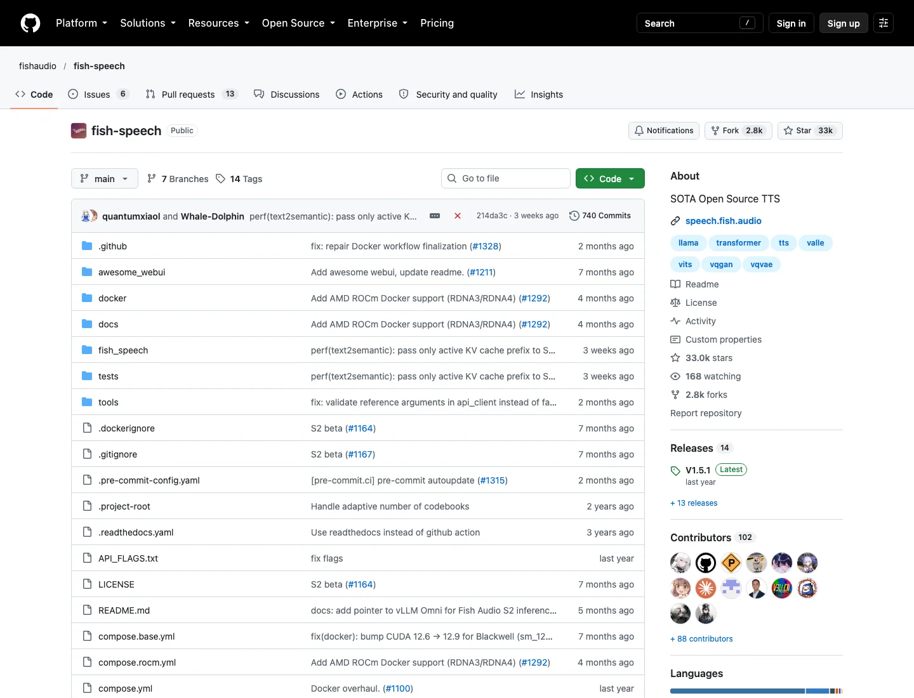
Task: Select the llama topic tag
Action: pos(688,243)
